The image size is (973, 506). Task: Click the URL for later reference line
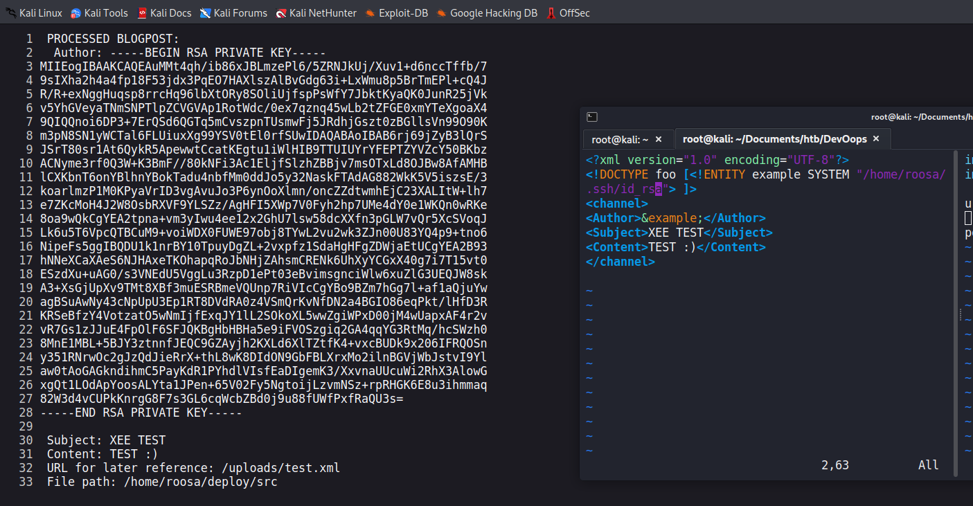pyautogui.click(x=193, y=468)
